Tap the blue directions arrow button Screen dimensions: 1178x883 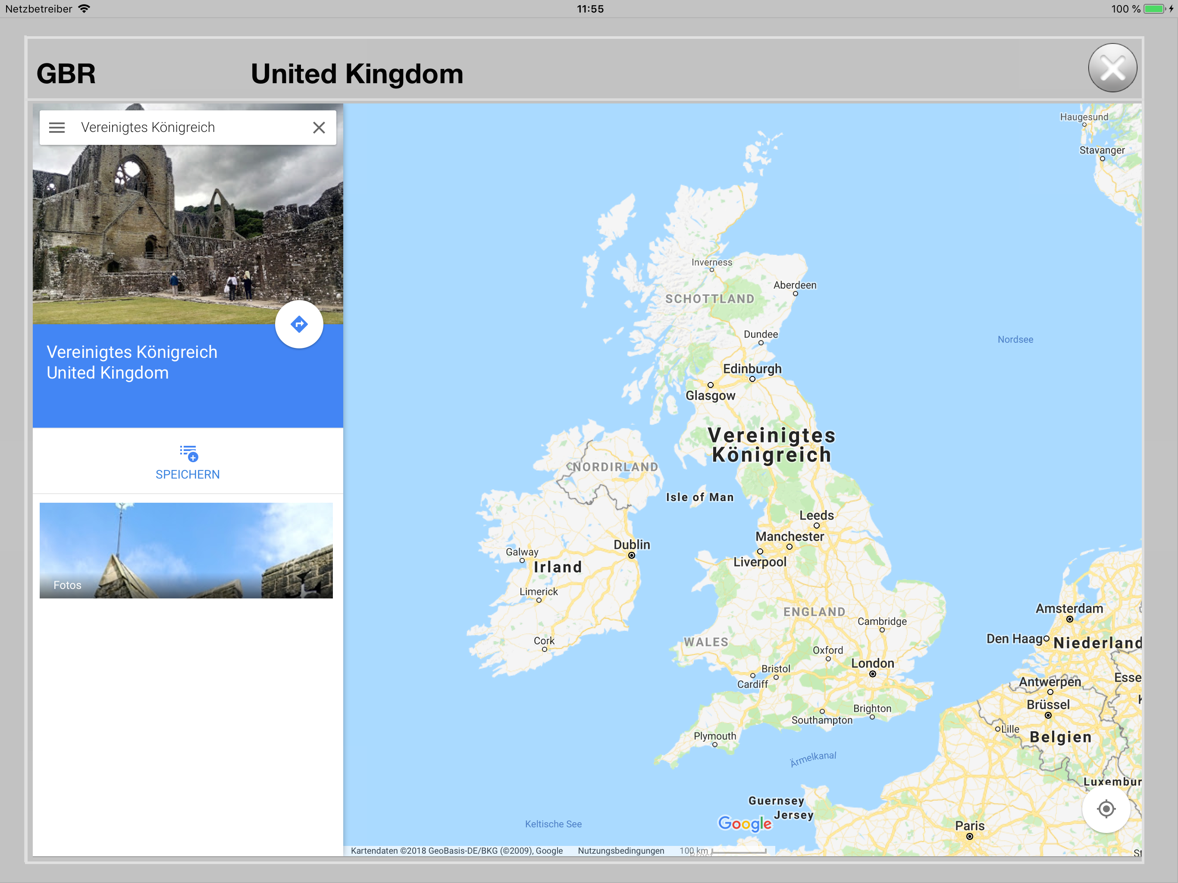pyautogui.click(x=299, y=324)
